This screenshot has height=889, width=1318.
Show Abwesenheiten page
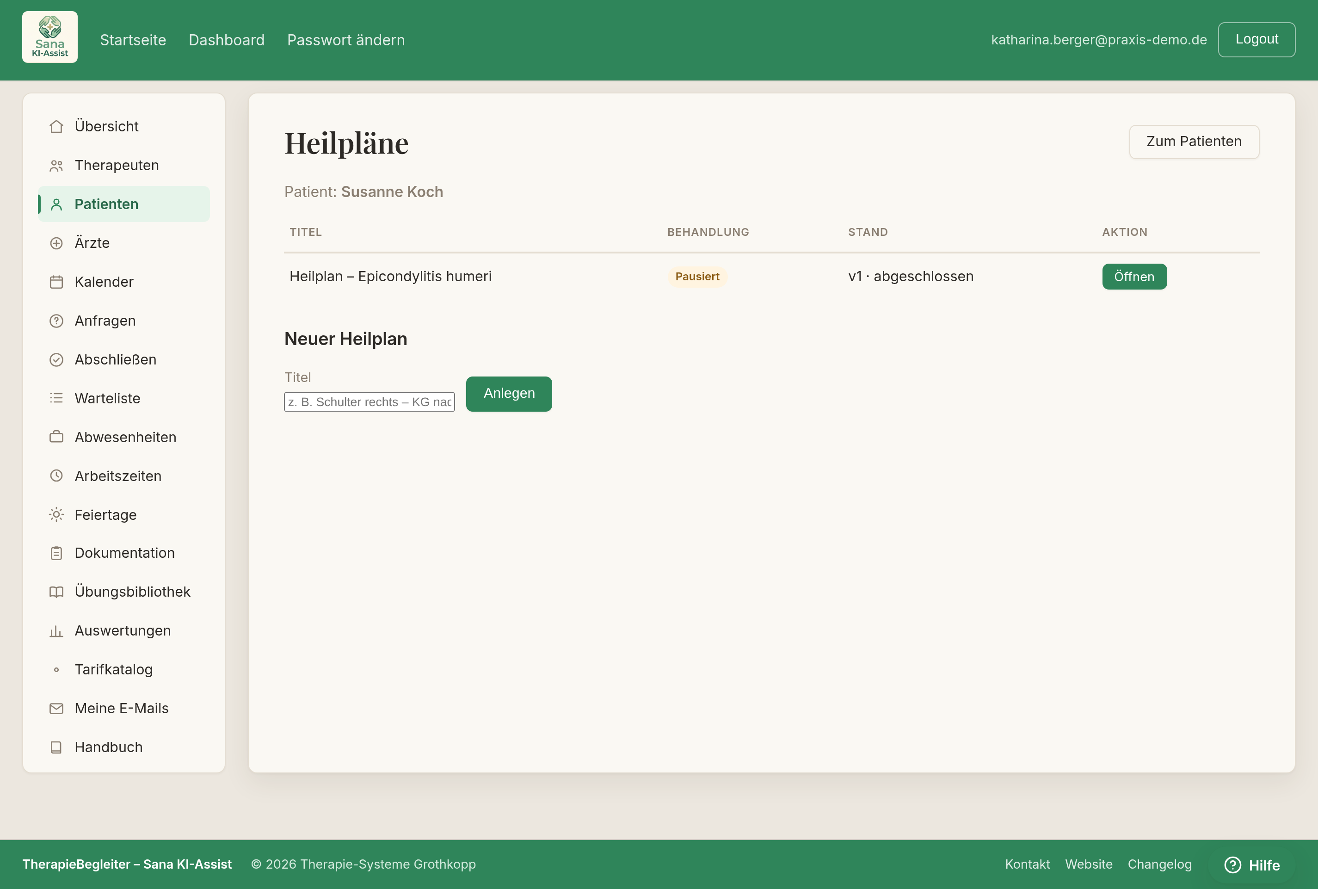tap(123, 437)
